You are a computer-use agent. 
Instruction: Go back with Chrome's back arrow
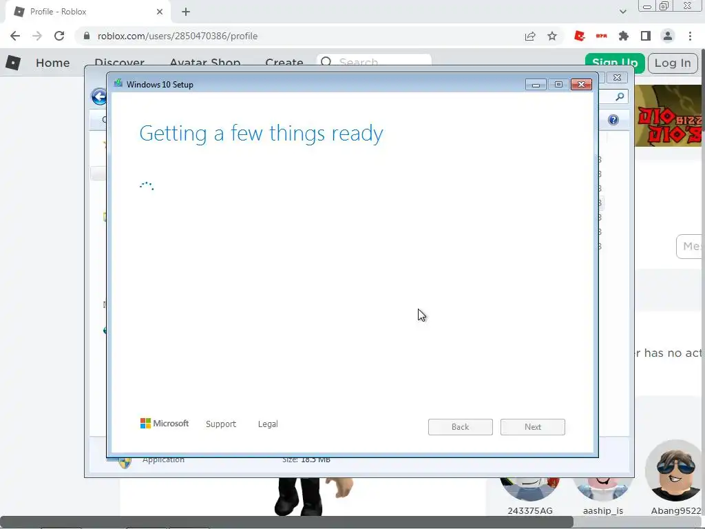15,36
